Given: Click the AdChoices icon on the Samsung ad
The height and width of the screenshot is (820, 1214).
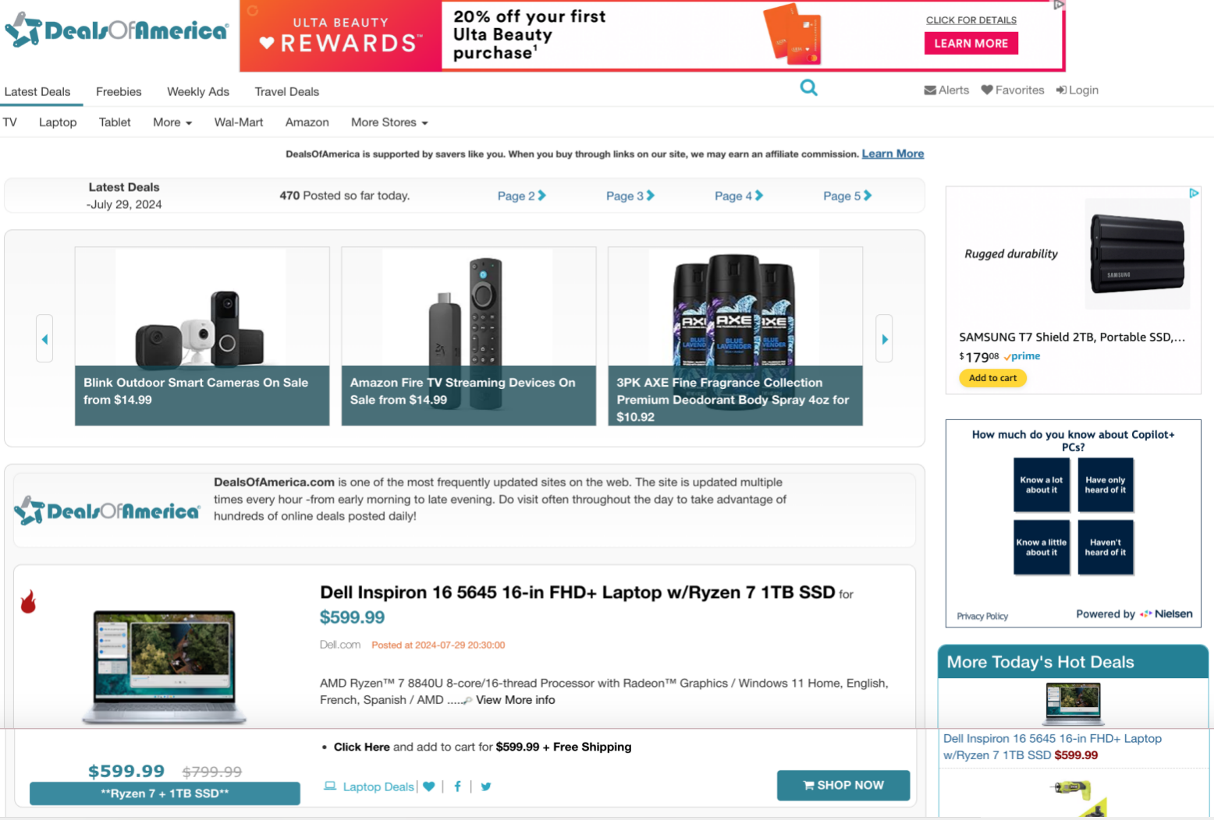Looking at the screenshot, I should [1194, 193].
